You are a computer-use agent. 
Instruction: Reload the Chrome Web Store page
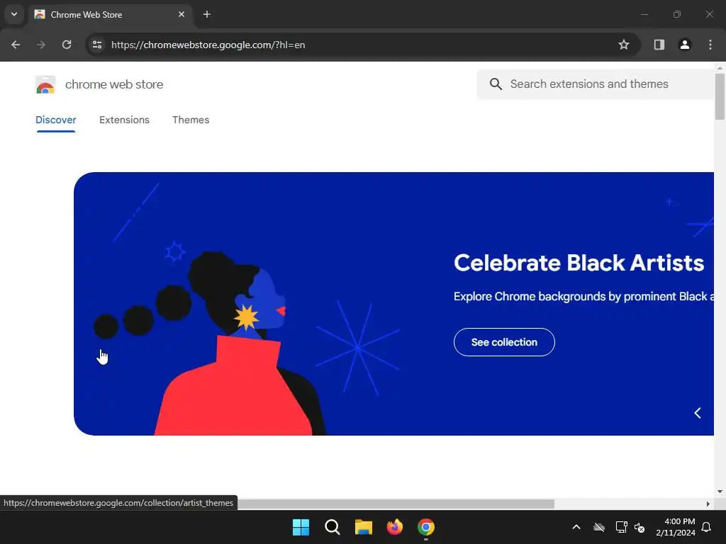67,45
